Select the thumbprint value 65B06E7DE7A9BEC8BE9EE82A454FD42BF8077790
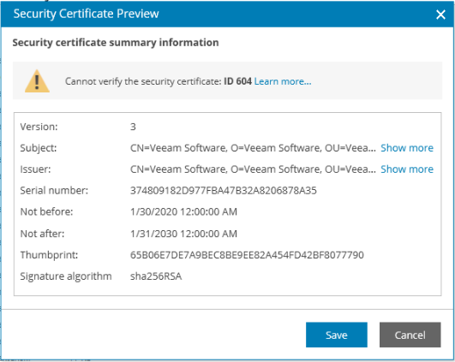Image resolution: width=455 pixels, height=362 pixels. pyautogui.click(x=247, y=255)
